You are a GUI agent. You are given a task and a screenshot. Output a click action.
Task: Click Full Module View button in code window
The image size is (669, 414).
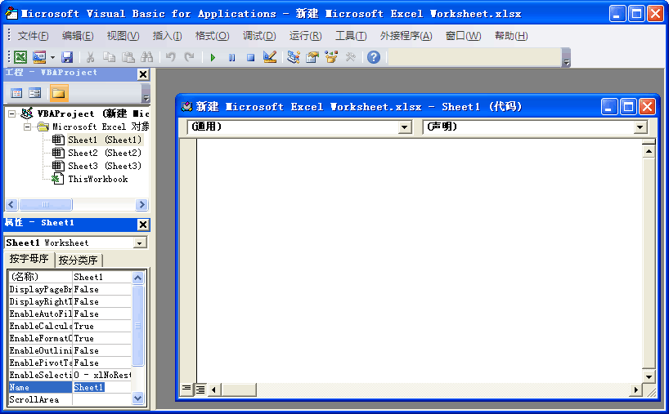point(200,389)
